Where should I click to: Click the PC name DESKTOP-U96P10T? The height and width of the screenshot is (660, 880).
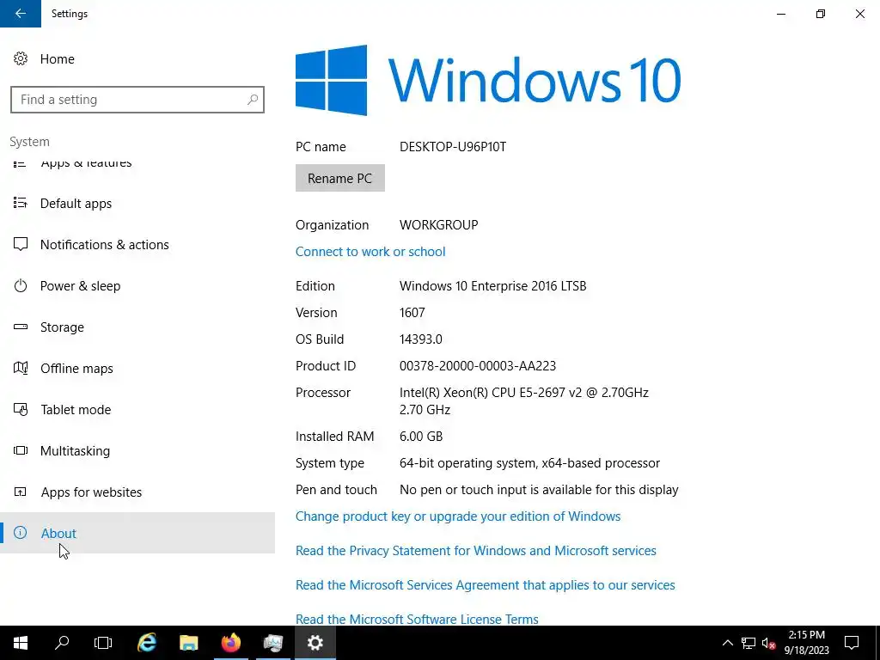[x=453, y=146]
